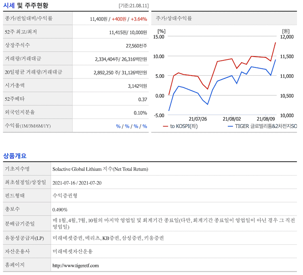The height and width of the screenshot is (275, 303).
Task: Click the 12,000 price axis label
Action: (287, 37)
